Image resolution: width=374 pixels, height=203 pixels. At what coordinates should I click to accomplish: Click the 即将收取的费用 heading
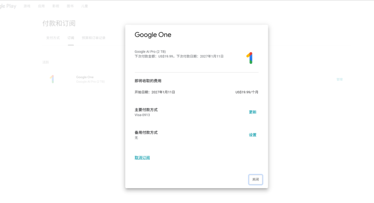(x=148, y=81)
